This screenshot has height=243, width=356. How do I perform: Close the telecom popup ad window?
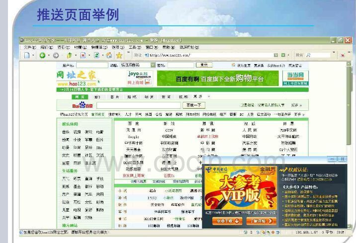[343, 160]
